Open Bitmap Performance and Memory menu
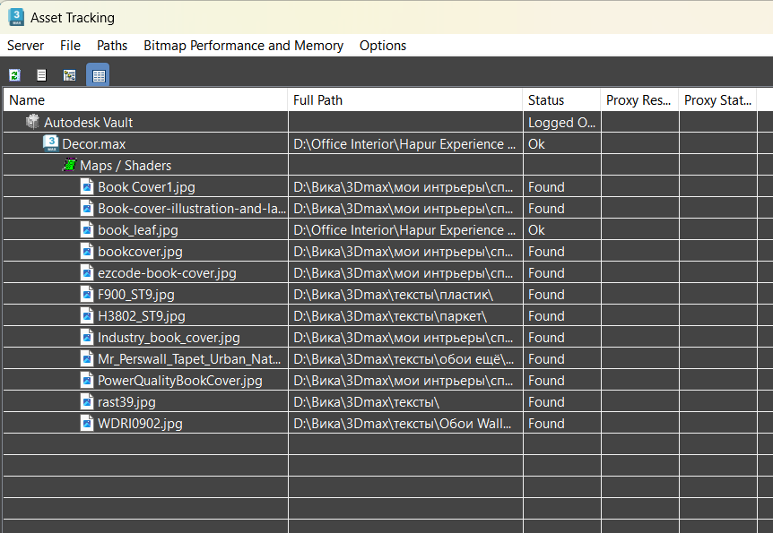The image size is (773, 533). coord(243,46)
